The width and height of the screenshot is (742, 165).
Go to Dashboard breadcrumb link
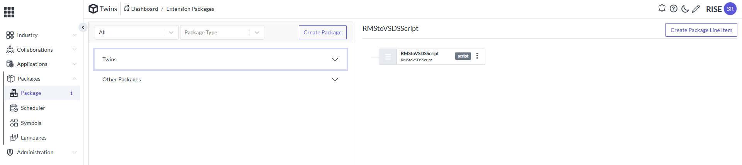point(145,9)
